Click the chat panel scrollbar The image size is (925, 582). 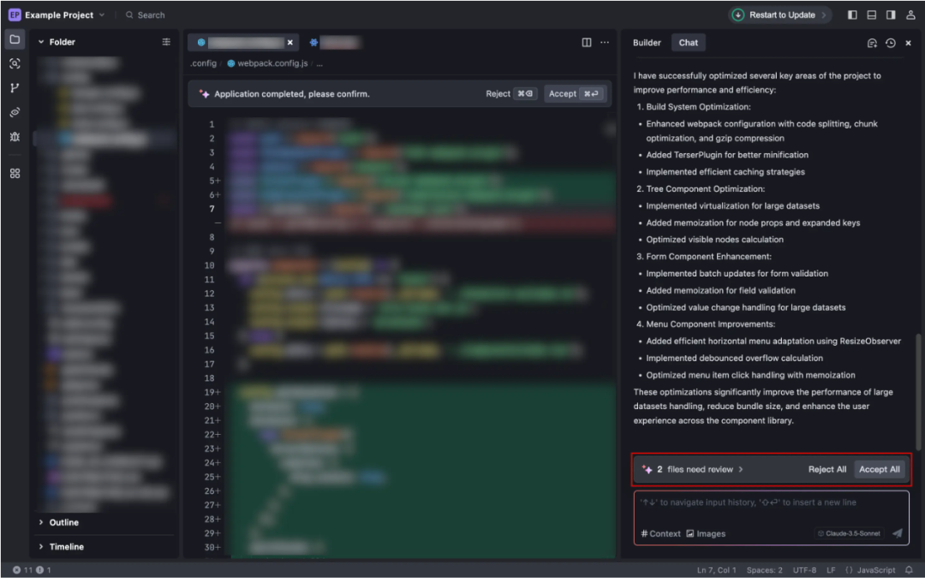coord(918,392)
